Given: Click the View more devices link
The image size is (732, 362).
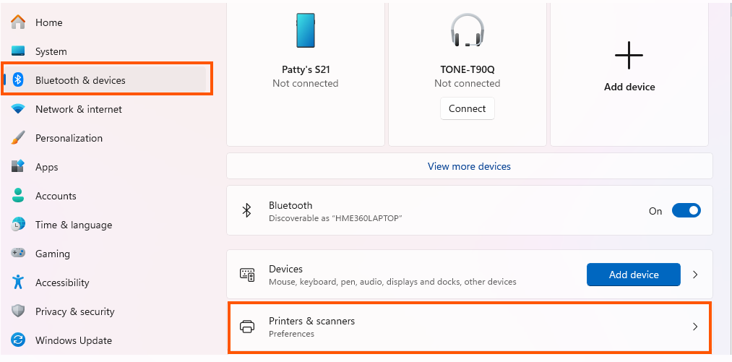Looking at the screenshot, I should click(x=469, y=166).
